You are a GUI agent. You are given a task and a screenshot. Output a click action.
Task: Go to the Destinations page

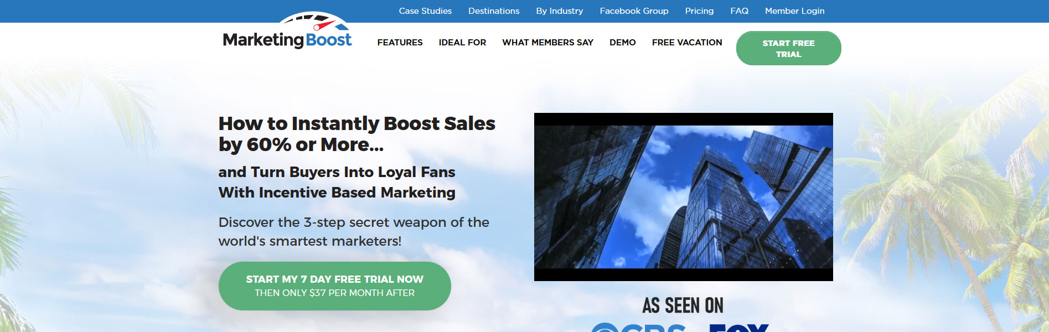(x=494, y=11)
